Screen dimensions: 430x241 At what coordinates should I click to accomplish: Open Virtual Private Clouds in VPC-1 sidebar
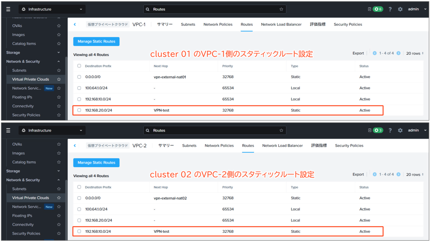pyautogui.click(x=30, y=79)
